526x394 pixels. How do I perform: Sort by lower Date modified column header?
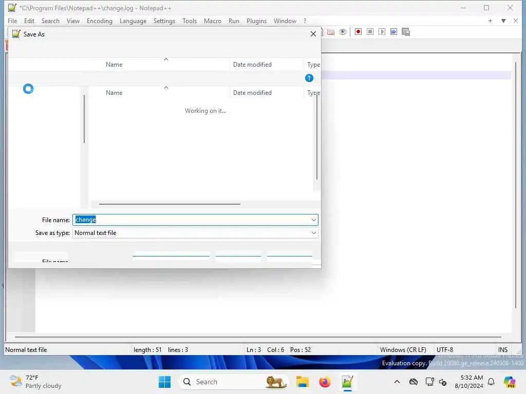pyautogui.click(x=252, y=93)
